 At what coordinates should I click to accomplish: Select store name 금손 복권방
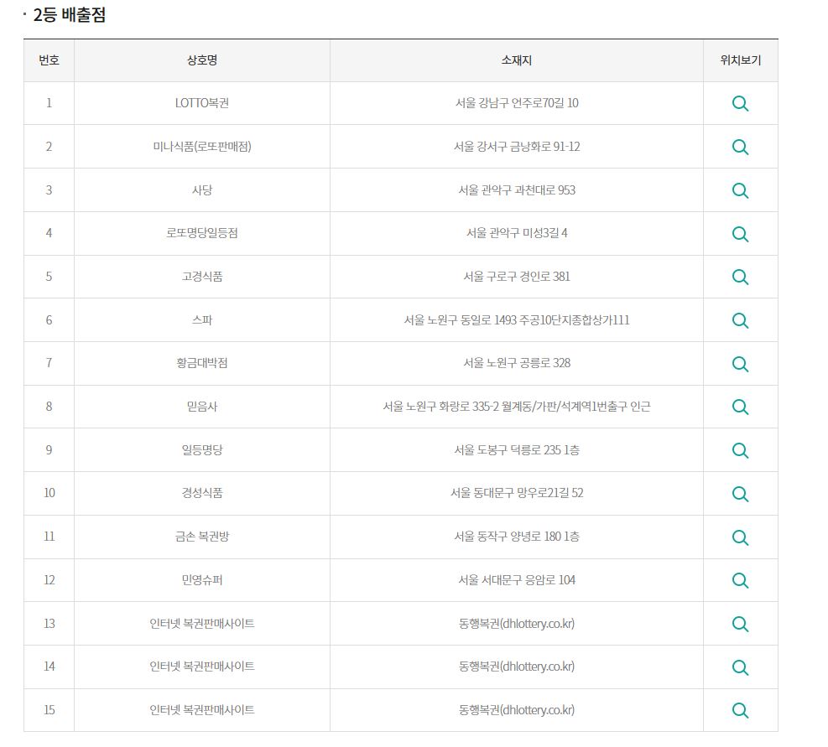click(202, 537)
